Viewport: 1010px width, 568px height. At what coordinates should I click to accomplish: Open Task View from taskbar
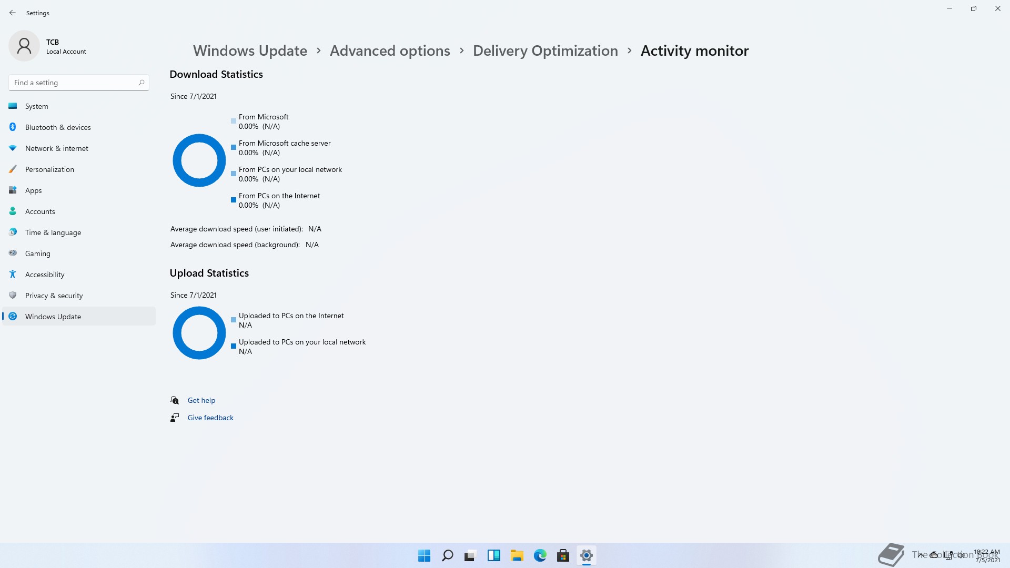coord(470,555)
